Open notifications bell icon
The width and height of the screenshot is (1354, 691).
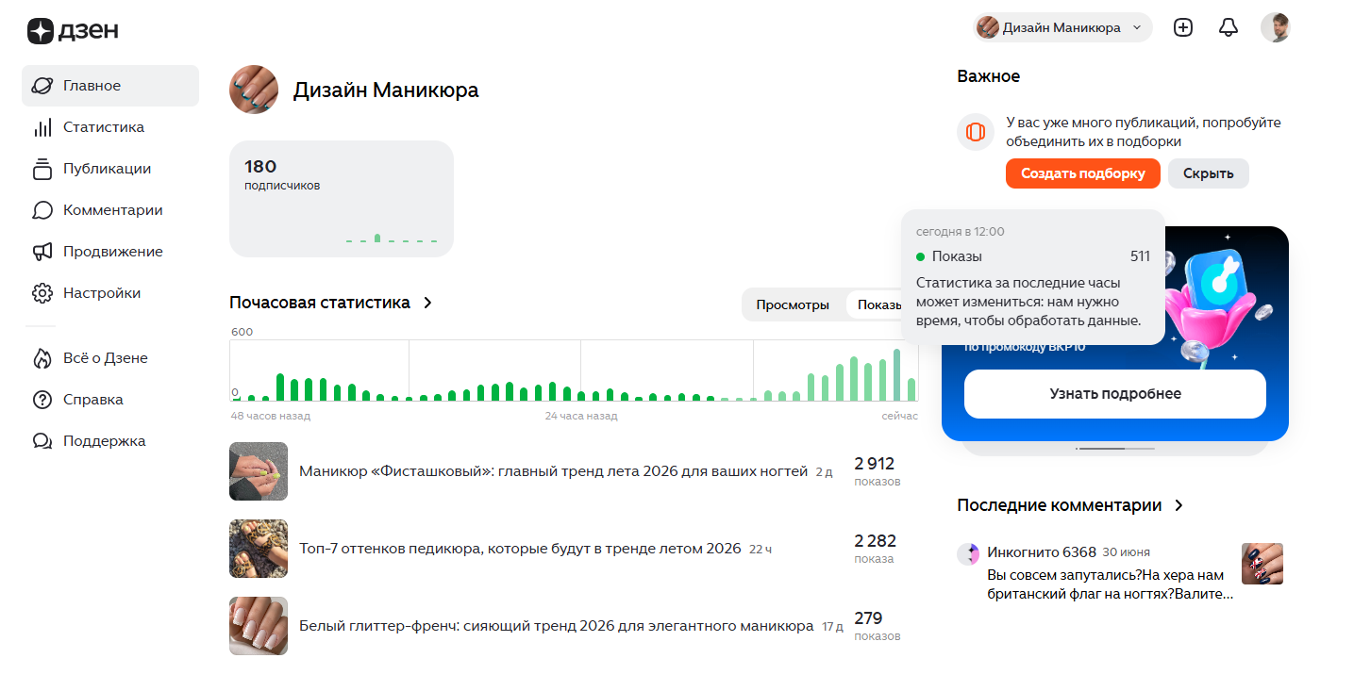(x=1229, y=27)
